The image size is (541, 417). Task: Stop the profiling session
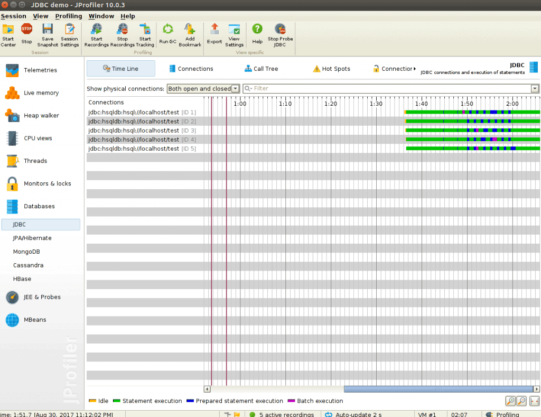point(26,34)
